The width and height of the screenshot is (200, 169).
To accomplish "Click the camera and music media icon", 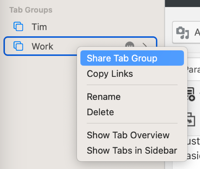I will (x=182, y=32).
